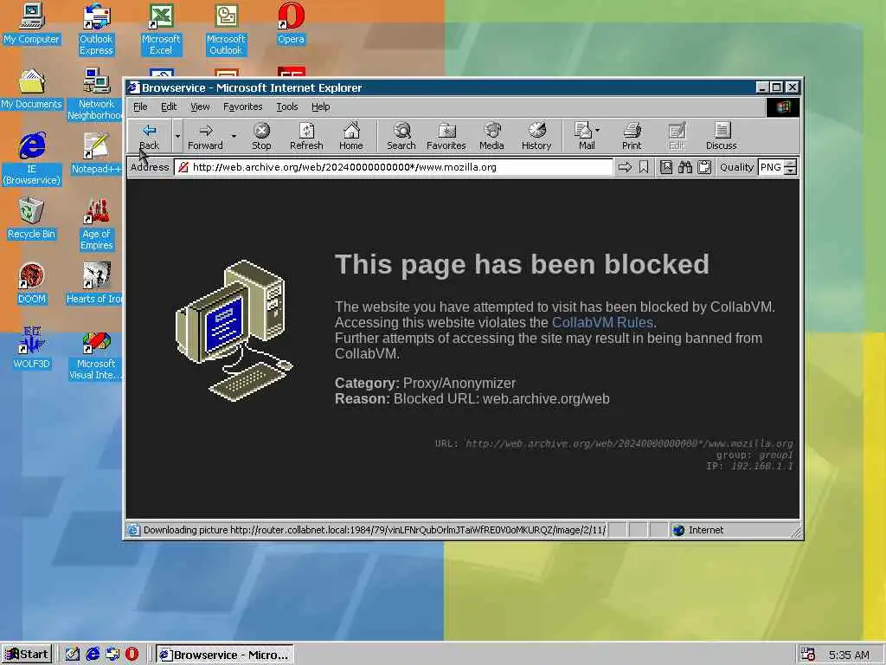Viewport: 886px width, 665px height.
Task: Open the File menu
Action: point(140,107)
